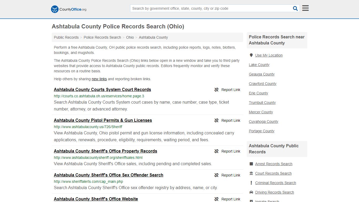This screenshot has height=202, width=359.
Task: Click broken-link icon for Pistol Permits & Gun Licenses
Action: pyautogui.click(x=217, y=120)
